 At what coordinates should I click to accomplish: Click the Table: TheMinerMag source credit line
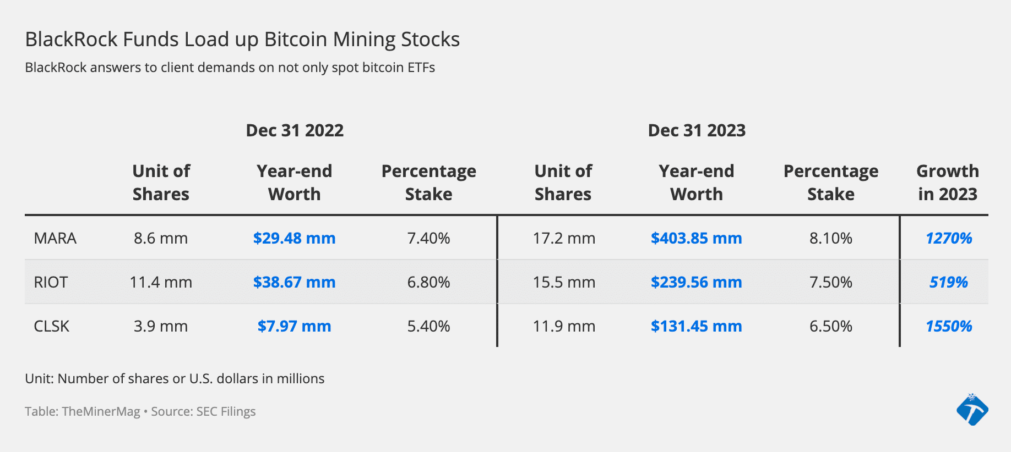[140, 411]
